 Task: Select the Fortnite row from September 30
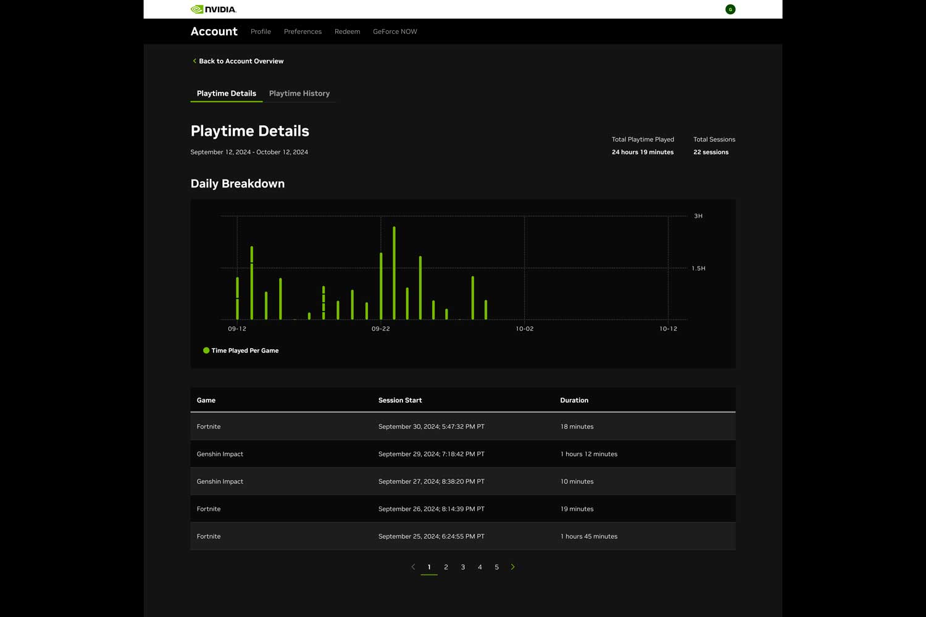(463, 426)
